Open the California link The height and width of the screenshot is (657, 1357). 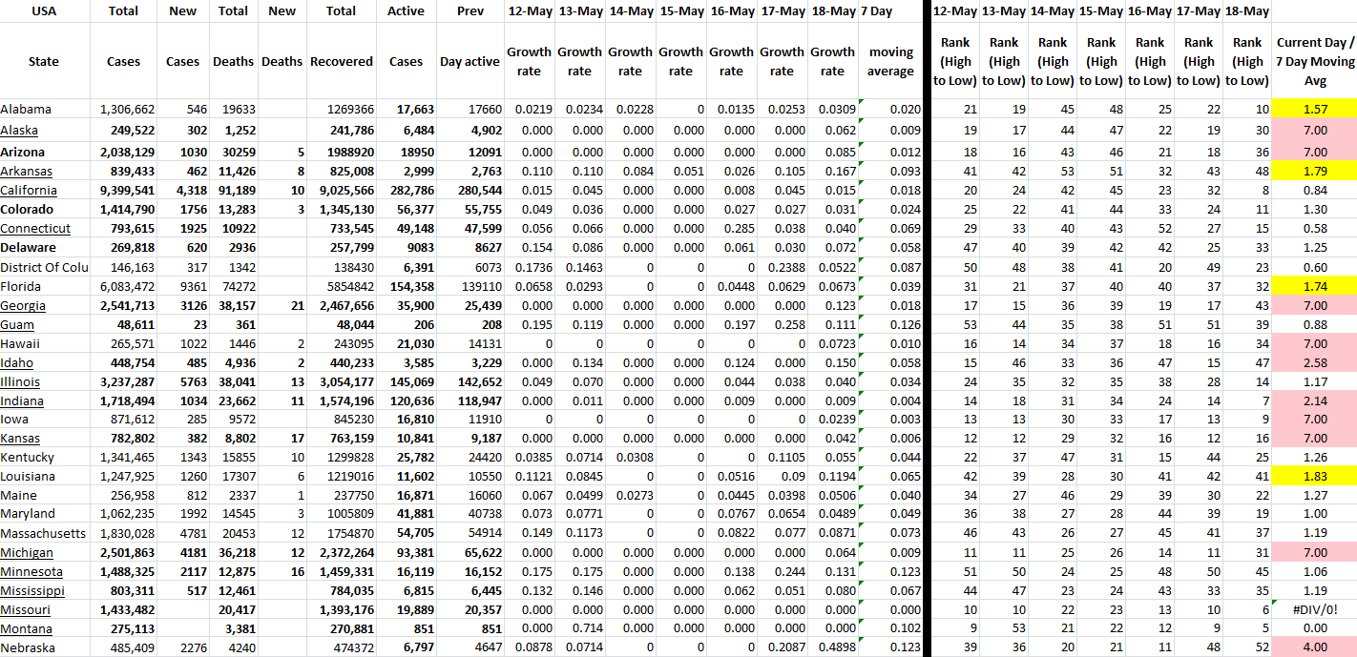pyautogui.click(x=29, y=190)
